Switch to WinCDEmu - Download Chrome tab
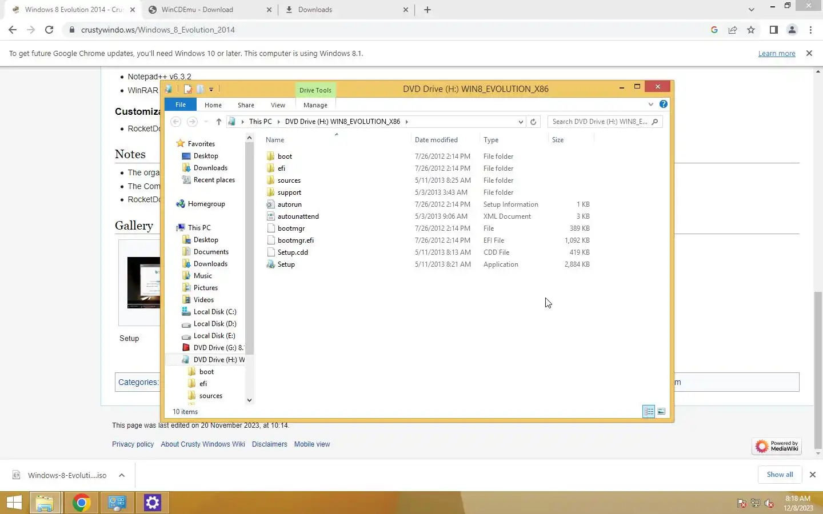Viewport: 823px width, 514px height. [210, 10]
